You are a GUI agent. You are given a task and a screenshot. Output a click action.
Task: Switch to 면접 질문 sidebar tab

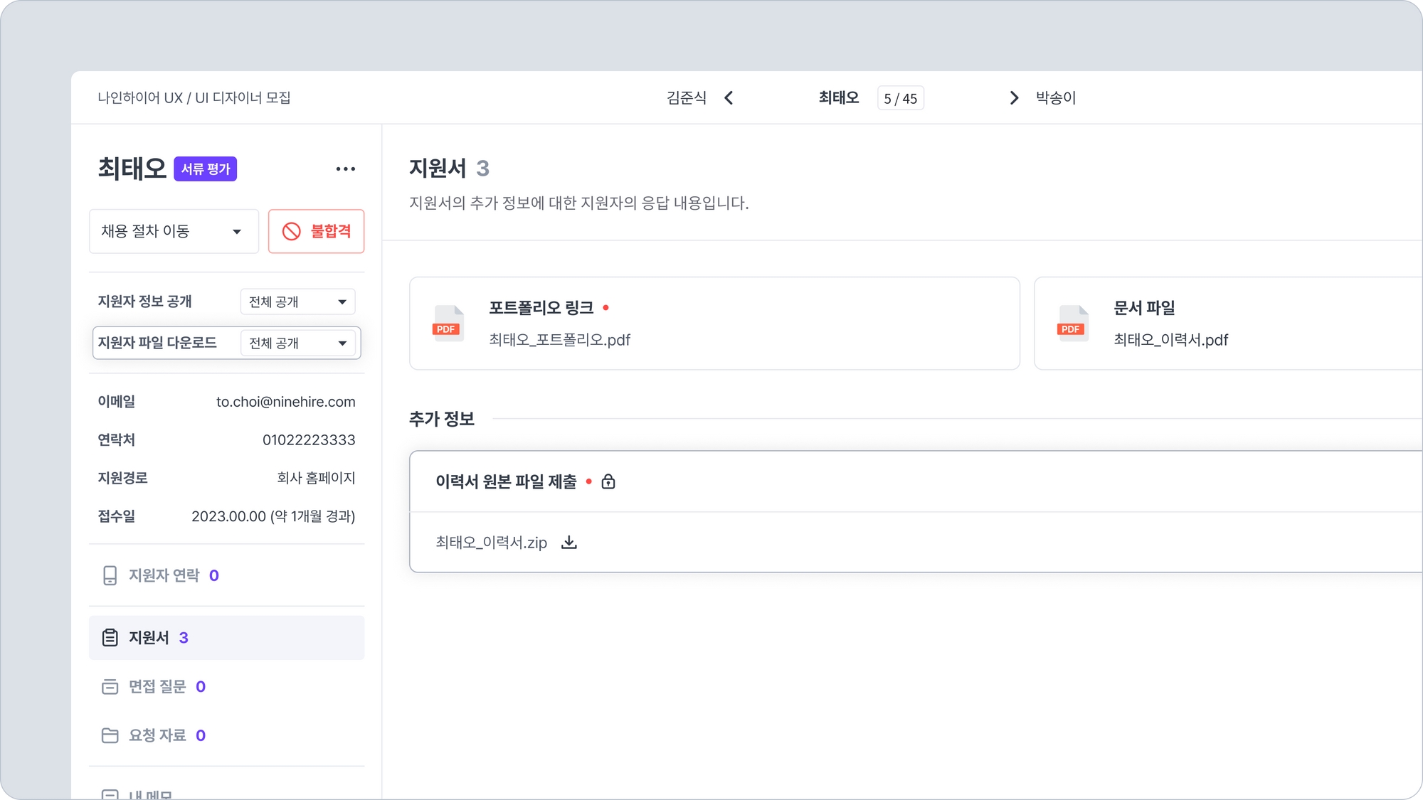pyautogui.click(x=157, y=686)
